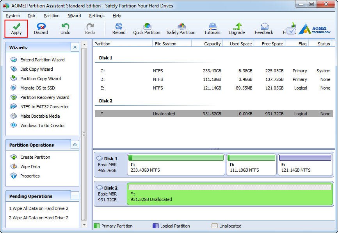Click the Upgrade toolbar icon
Image resolution: width=338 pixels, height=233 pixels.
click(x=237, y=29)
